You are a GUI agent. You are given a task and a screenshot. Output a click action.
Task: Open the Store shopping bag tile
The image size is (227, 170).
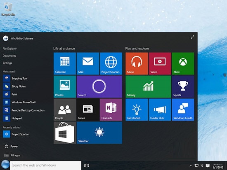[65, 133]
